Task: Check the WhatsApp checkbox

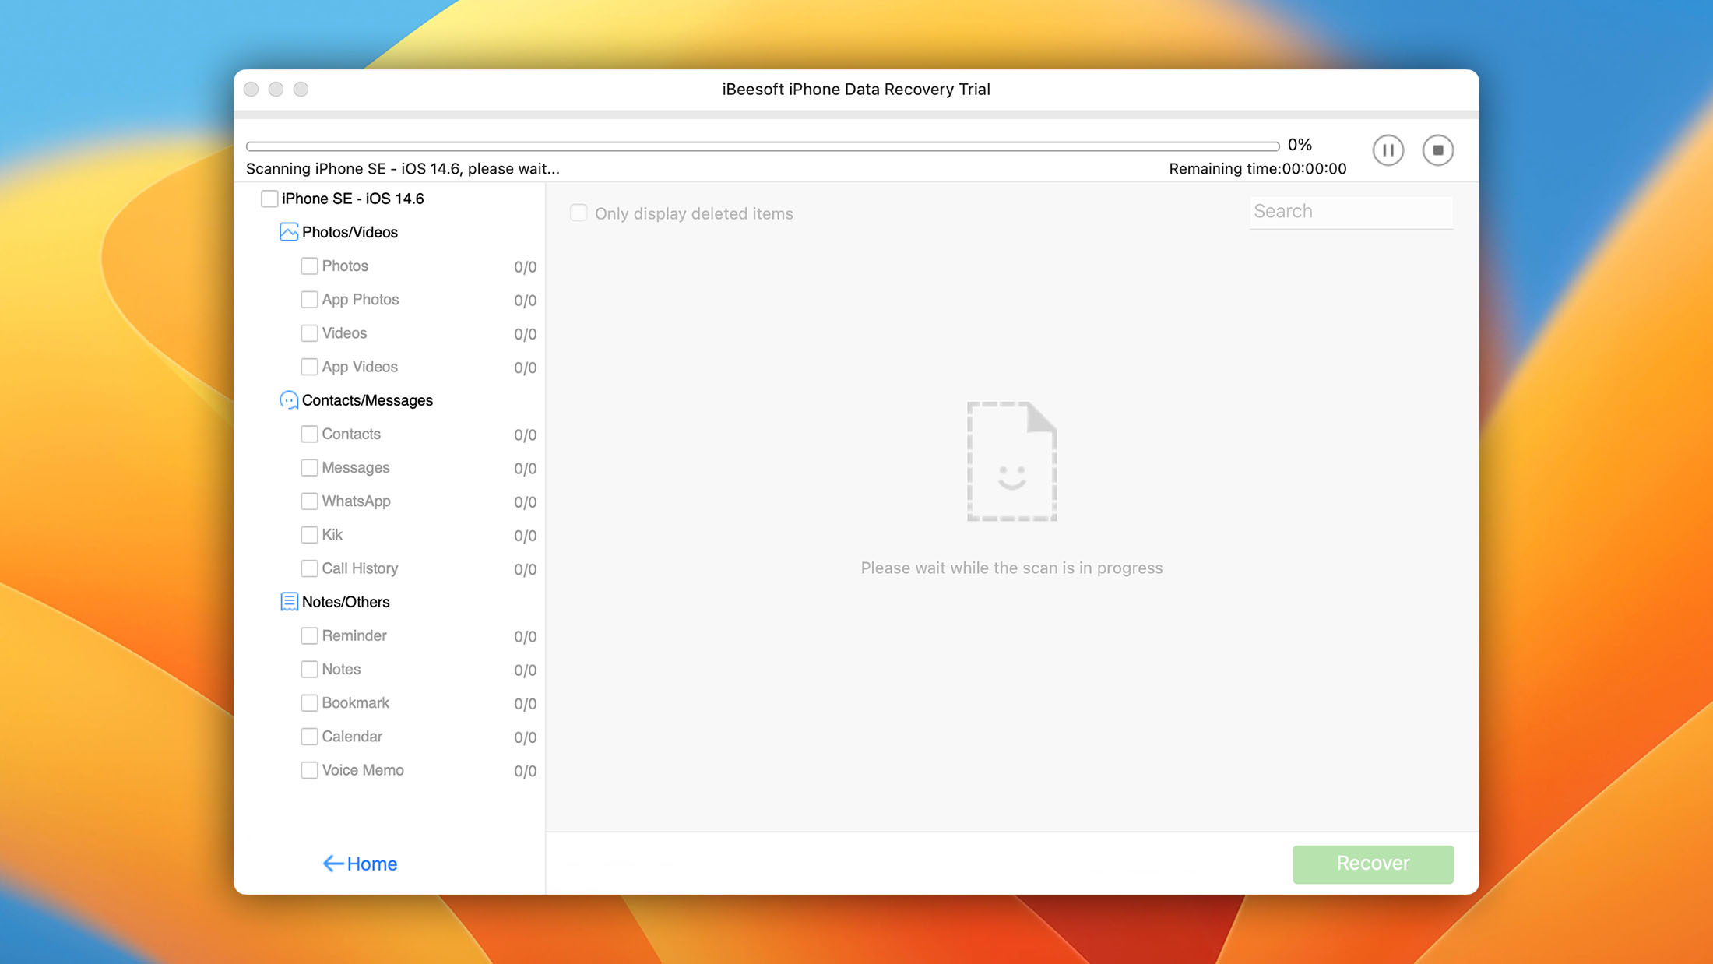Action: pyautogui.click(x=309, y=501)
